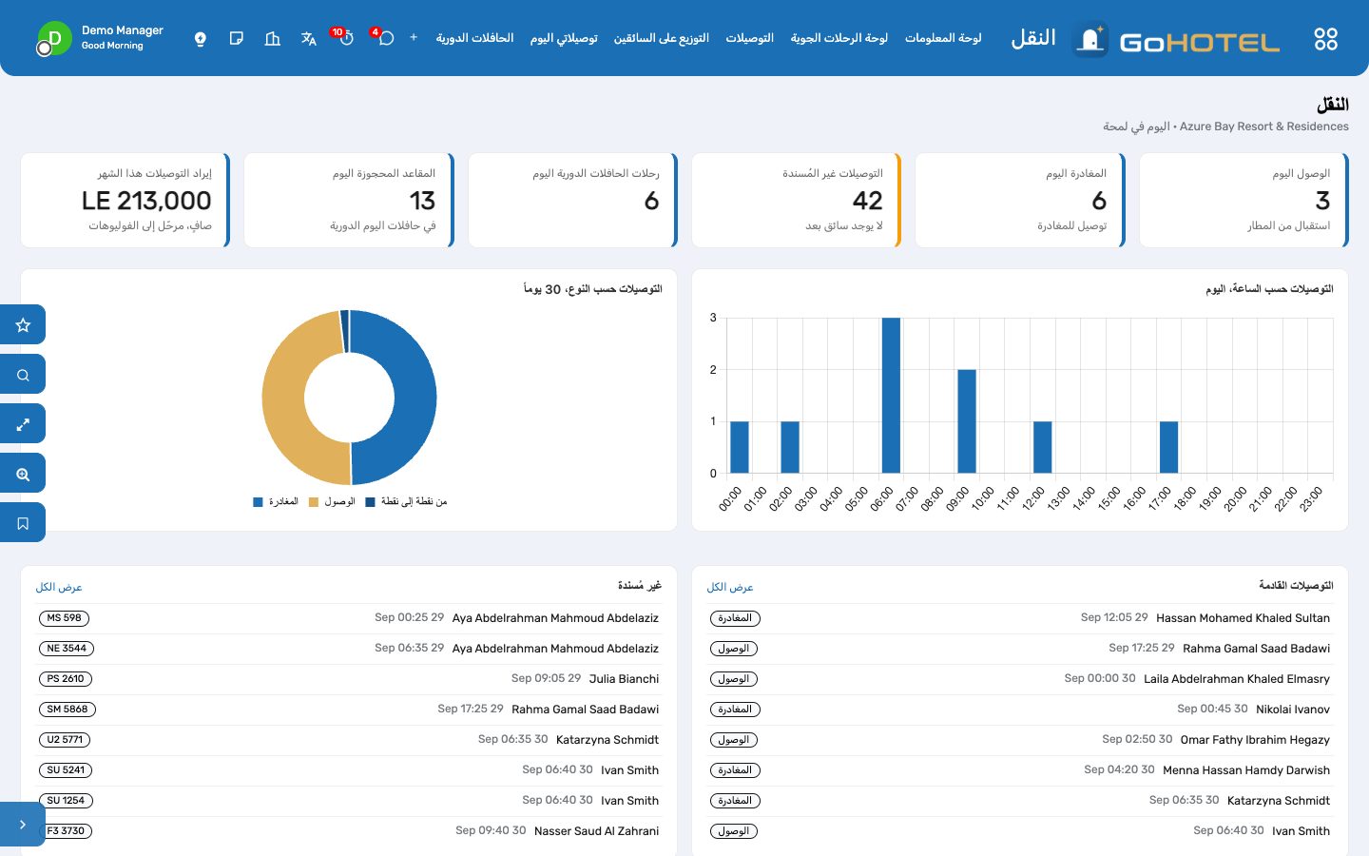Click the 'الوصول' badge beside Omar Fathy Ibrahim Hegazy

(x=734, y=740)
